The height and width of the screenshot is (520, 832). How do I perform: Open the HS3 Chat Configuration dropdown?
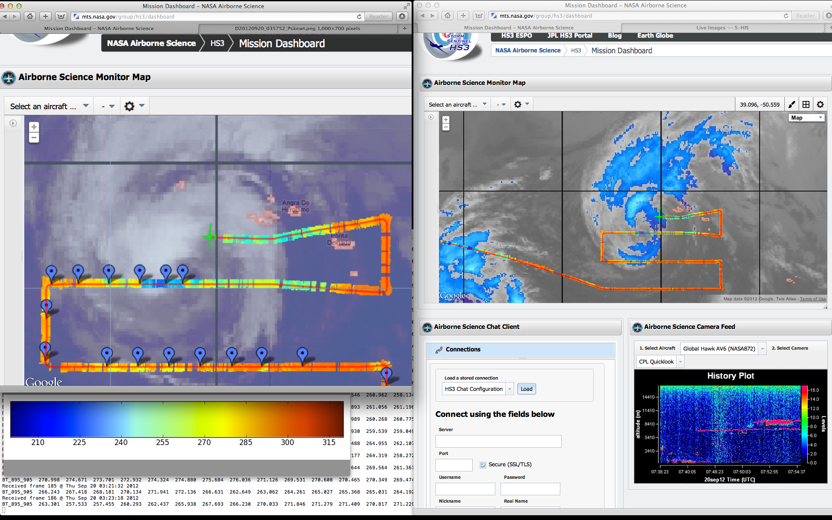[510, 389]
